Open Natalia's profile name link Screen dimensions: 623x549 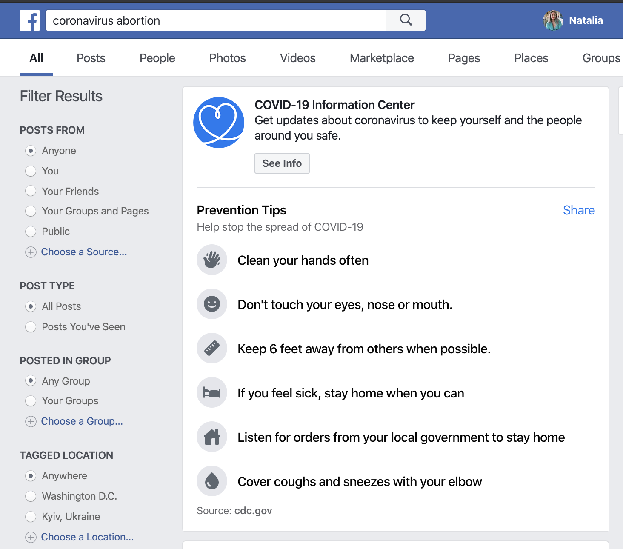click(586, 20)
